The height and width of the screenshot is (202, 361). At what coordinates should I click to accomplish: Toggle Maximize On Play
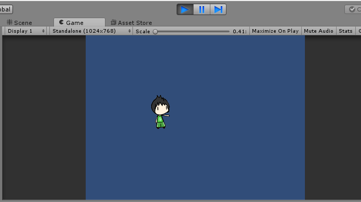pyautogui.click(x=275, y=31)
